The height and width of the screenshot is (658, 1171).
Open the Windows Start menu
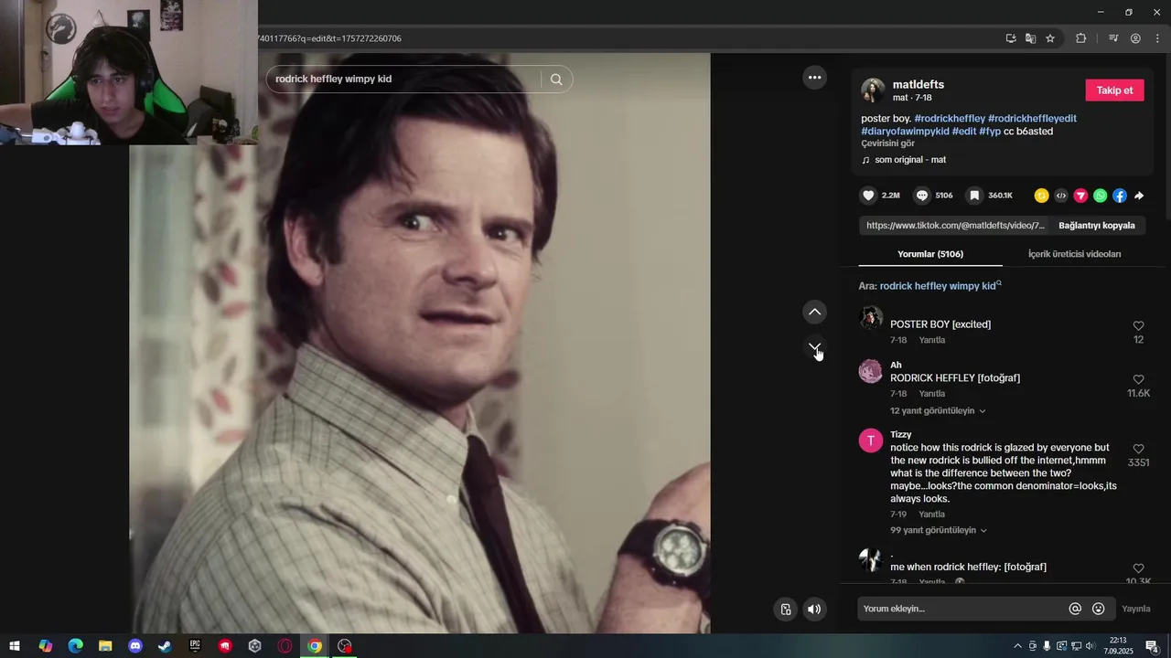coord(15,646)
